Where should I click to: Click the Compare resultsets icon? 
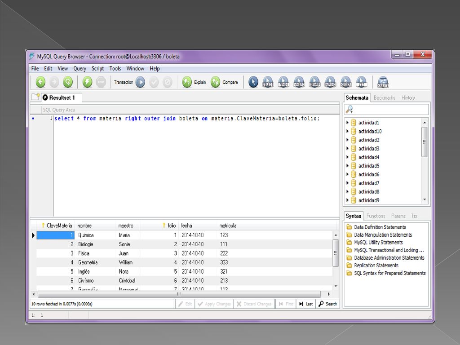215,82
